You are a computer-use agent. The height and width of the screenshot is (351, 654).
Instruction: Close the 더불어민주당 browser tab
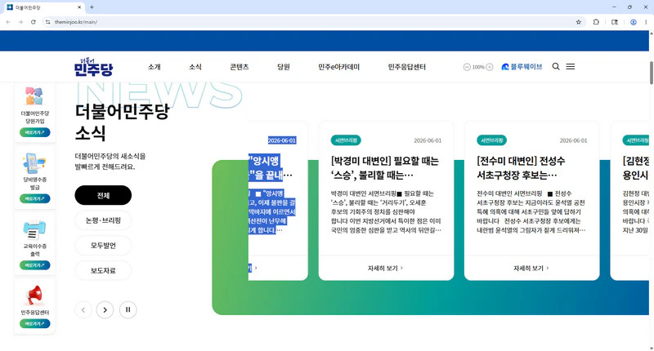coord(79,7)
